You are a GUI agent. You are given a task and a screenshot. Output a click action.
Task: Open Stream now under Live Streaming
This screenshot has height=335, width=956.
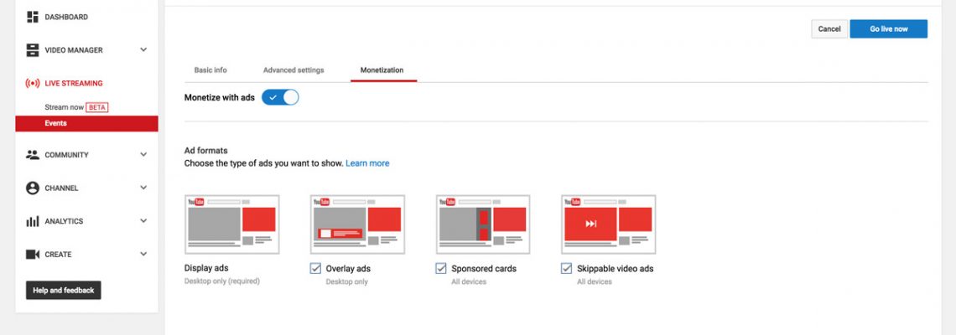[x=64, y=107]
